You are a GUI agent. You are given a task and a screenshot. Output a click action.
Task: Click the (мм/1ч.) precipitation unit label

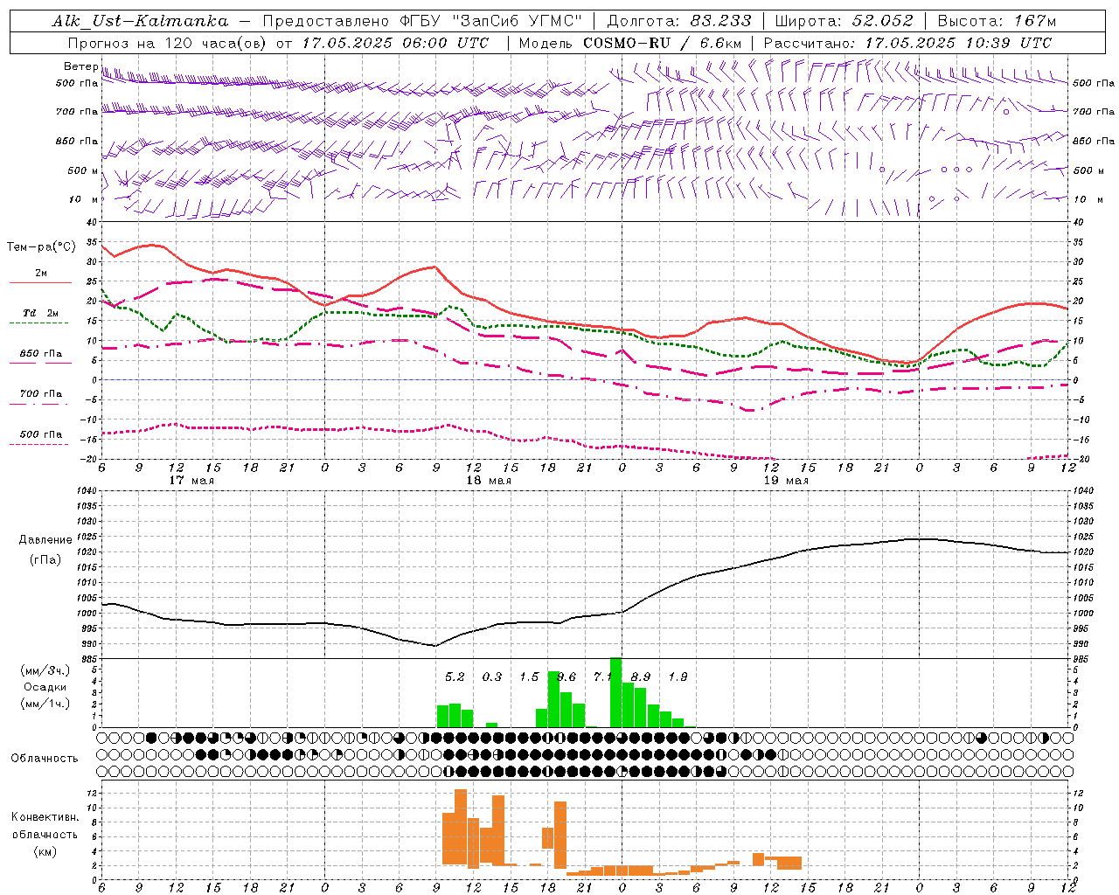pos(45,704)
